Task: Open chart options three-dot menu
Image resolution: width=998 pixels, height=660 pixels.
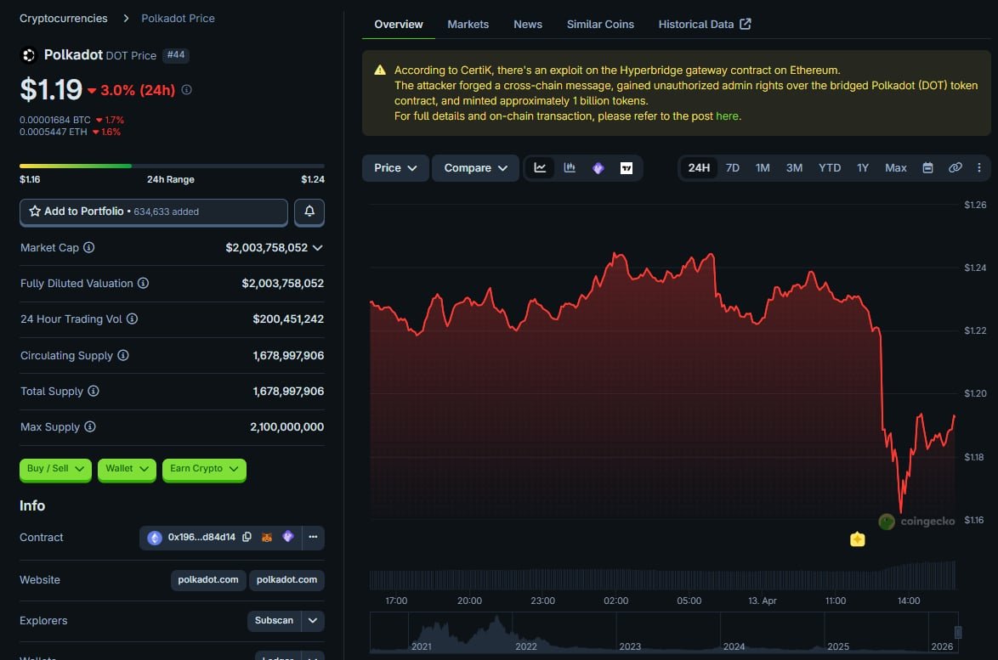Action: point(979,168)
